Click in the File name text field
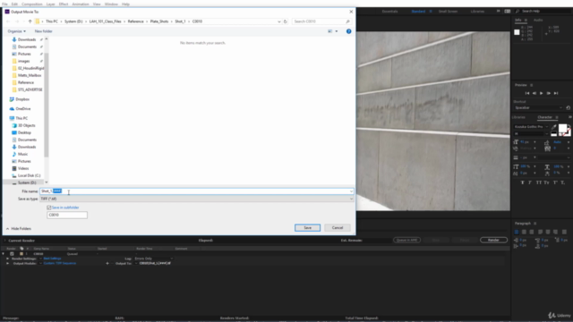The width and height of the screenshot is (573, 322). pos(197,191)
